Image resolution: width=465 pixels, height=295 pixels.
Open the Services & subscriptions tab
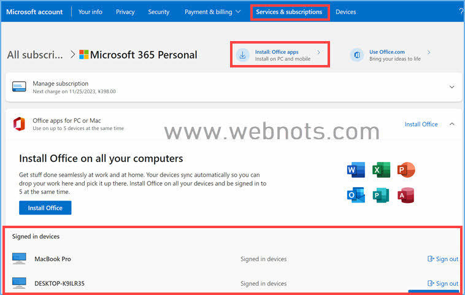coord(289,12)
